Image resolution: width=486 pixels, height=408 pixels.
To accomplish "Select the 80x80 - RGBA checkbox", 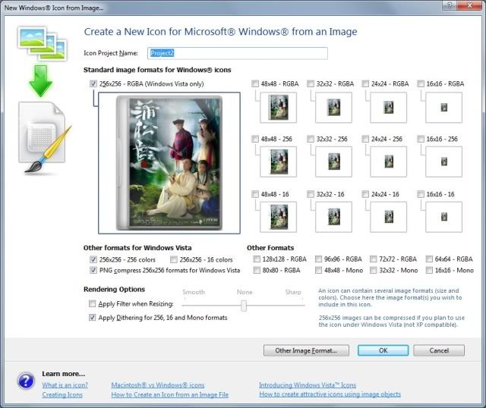I will tap(257, 270).
